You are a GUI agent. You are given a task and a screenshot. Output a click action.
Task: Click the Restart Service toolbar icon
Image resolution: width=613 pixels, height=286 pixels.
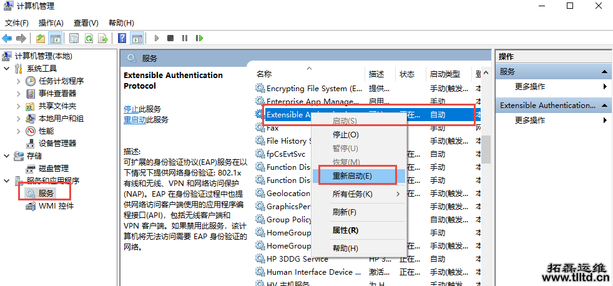click(x=200, y=38)
